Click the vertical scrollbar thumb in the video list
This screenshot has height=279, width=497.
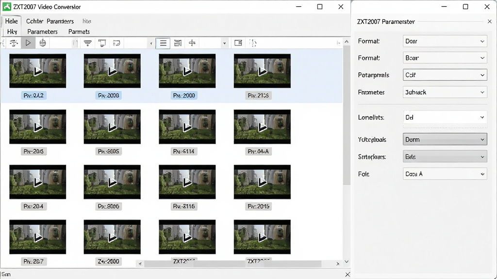click(347, 115)
